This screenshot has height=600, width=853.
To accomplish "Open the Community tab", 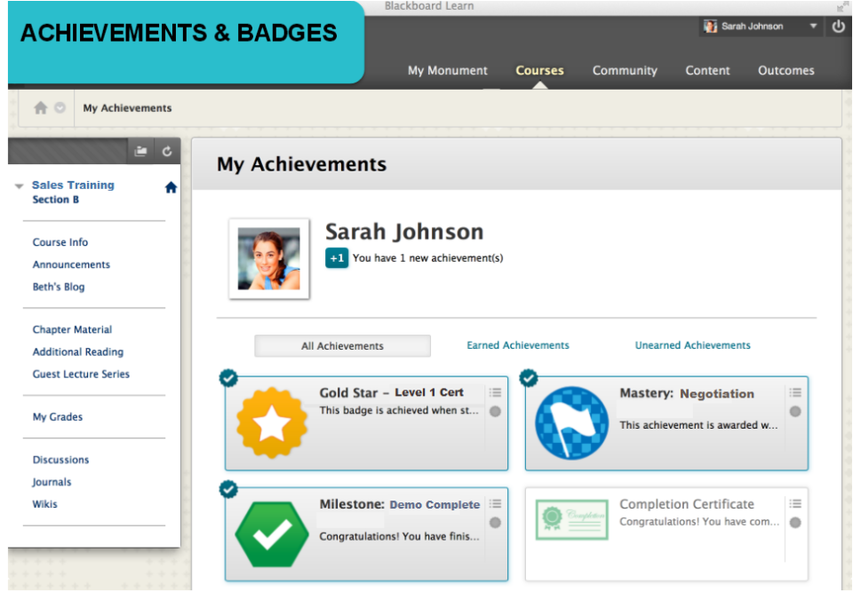I will [625, 70].
